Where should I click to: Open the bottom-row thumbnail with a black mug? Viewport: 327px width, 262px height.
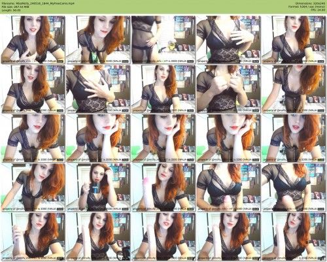(98, 237)
